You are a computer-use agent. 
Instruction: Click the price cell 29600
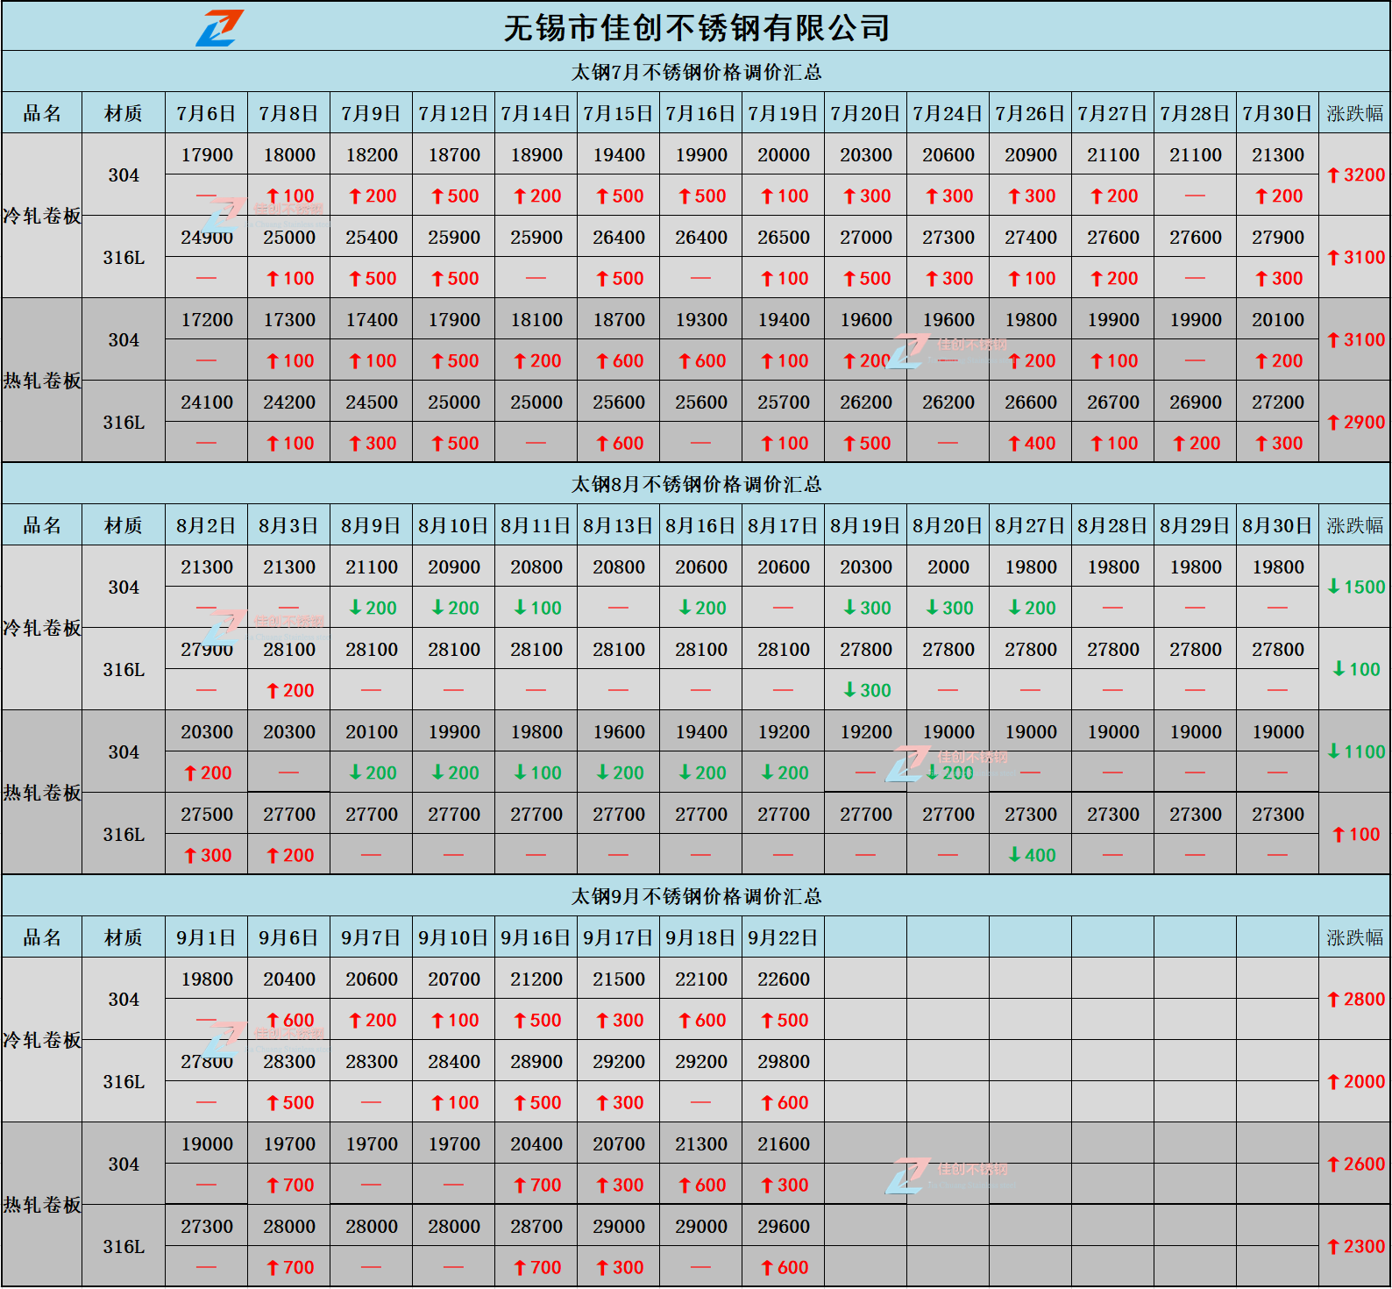tap(784, 1226)
